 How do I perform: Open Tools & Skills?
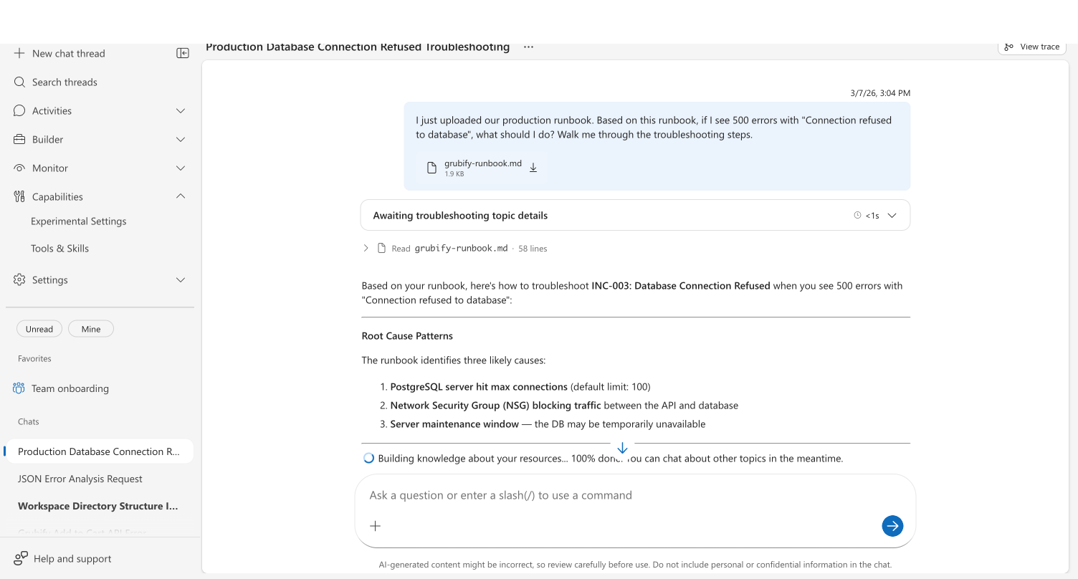(x=60, y=249)
